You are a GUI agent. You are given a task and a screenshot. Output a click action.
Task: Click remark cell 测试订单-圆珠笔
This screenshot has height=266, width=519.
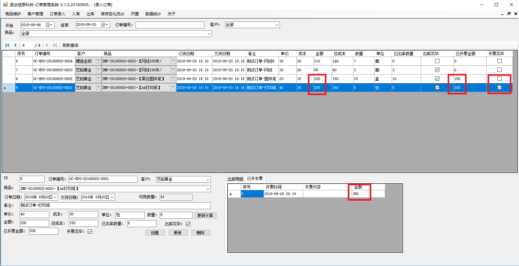pos(262,79)
